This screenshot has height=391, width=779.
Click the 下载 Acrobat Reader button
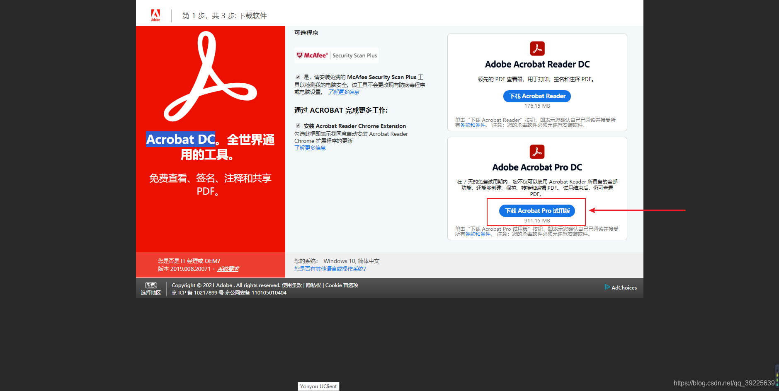[537, 96]
